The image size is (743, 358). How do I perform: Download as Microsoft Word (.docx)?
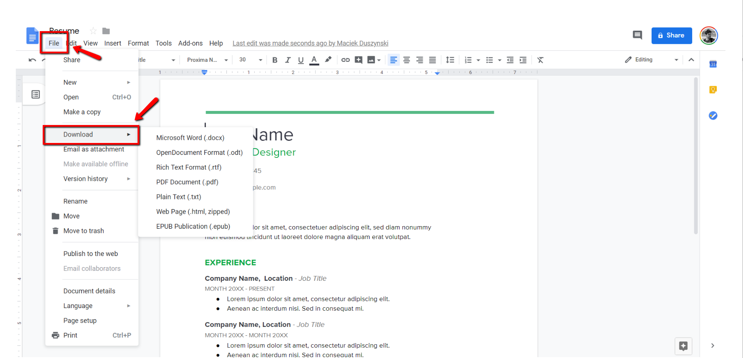coord(196,138)
